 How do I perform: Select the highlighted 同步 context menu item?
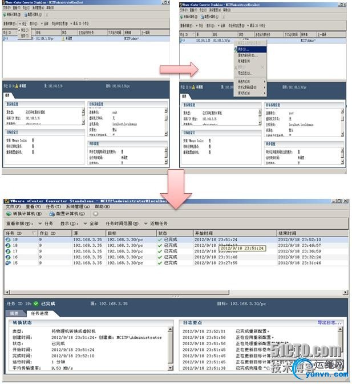(x=250, y=50)
